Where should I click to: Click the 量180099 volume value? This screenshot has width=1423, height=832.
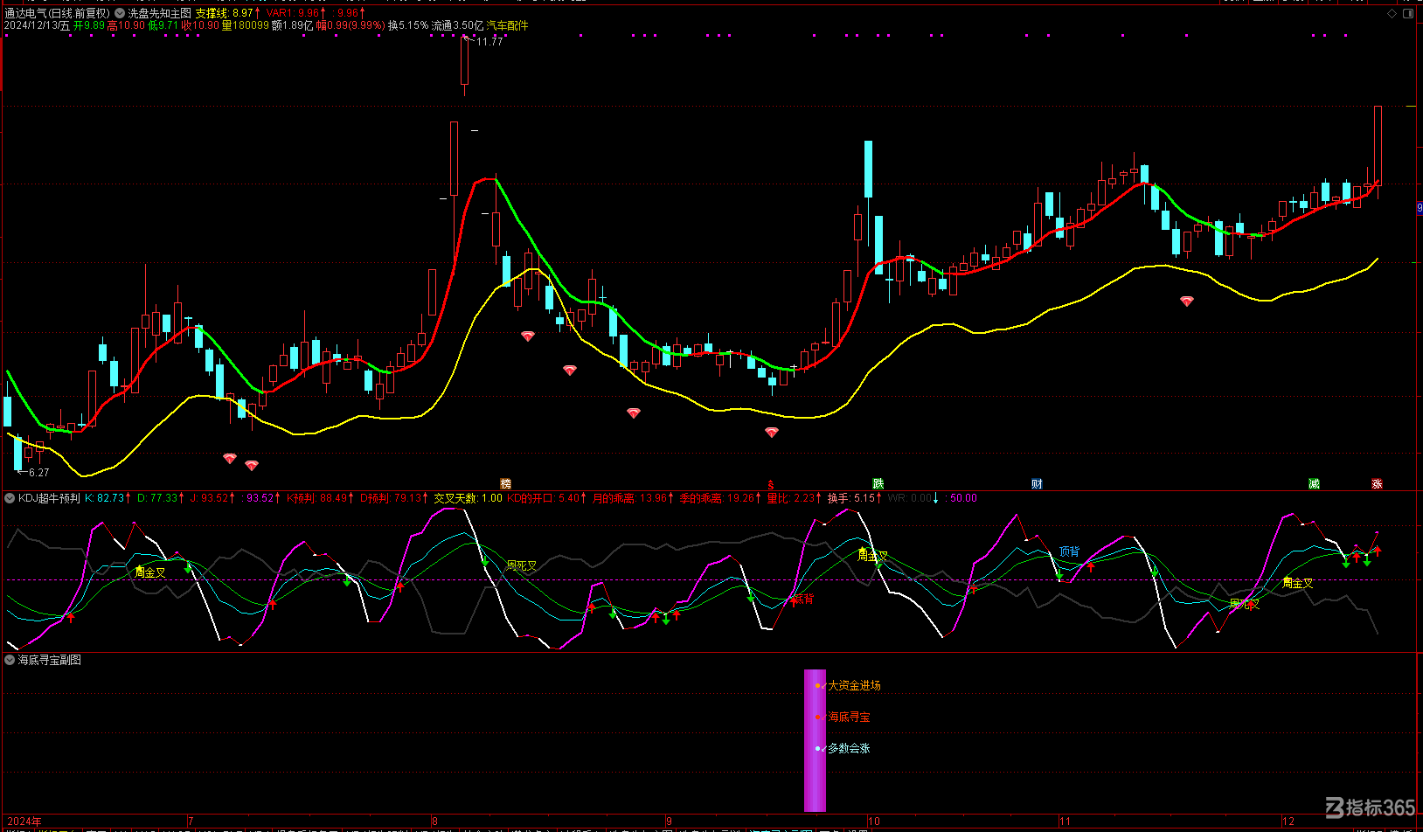(x=245, y=25)
